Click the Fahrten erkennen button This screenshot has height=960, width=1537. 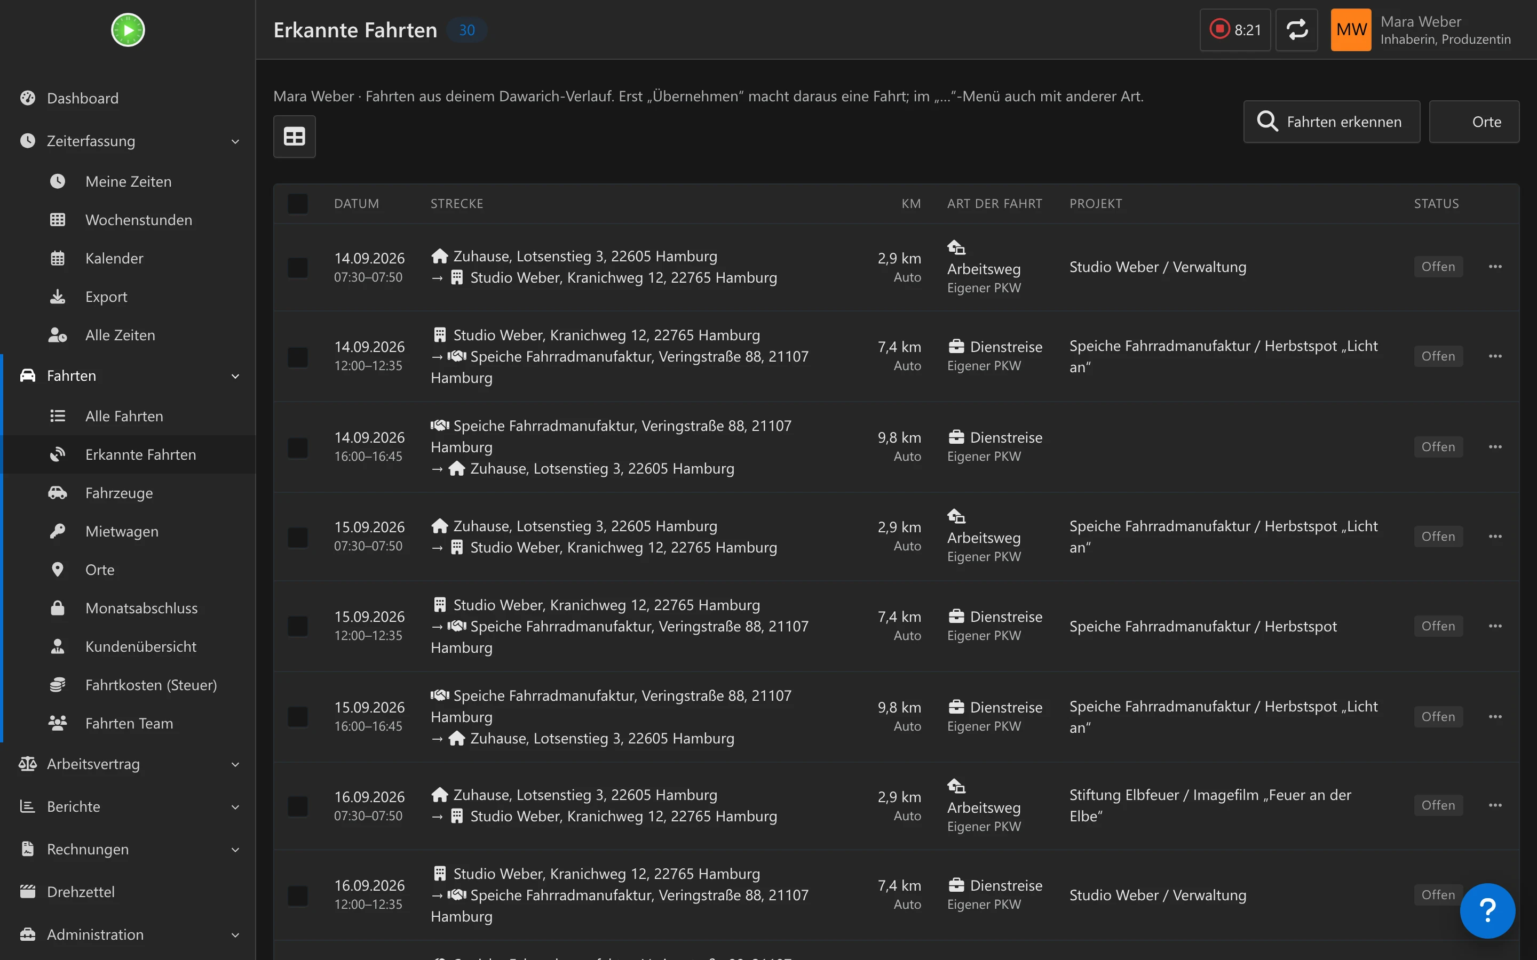tap(1331, 121)
